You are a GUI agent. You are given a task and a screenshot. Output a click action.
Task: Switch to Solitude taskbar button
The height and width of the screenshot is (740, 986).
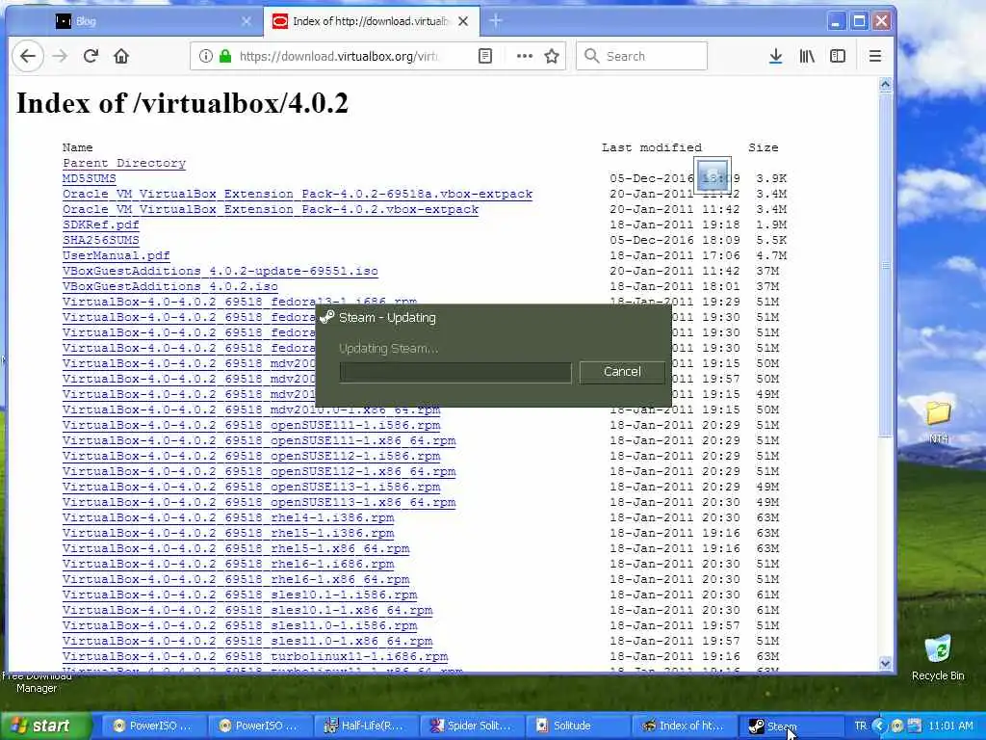pos(577,726)
